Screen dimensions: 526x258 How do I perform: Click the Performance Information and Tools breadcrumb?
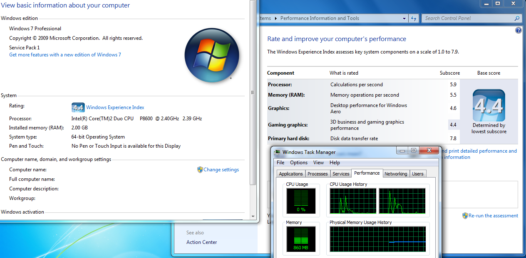click(320, 18)
